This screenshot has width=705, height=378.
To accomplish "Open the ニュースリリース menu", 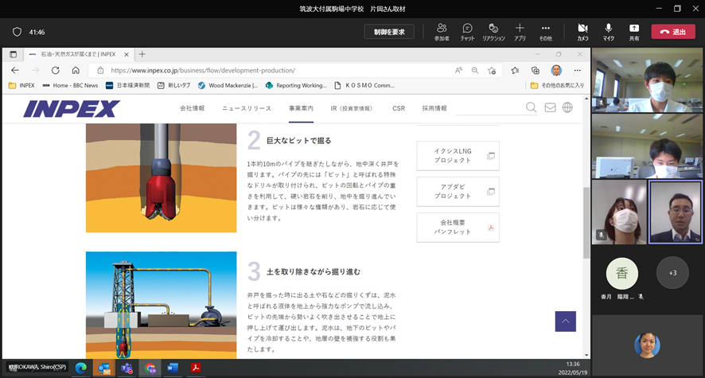I will click(247, 108).
